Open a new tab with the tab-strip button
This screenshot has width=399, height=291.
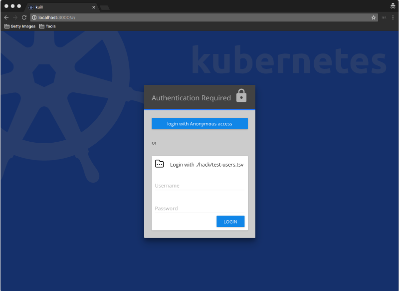coord(105,7)
